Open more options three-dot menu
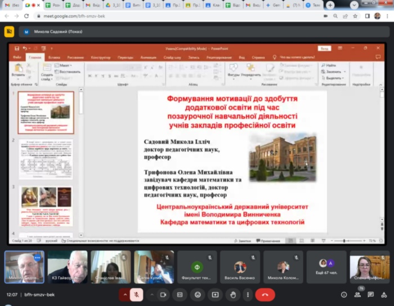 (247, 294)
